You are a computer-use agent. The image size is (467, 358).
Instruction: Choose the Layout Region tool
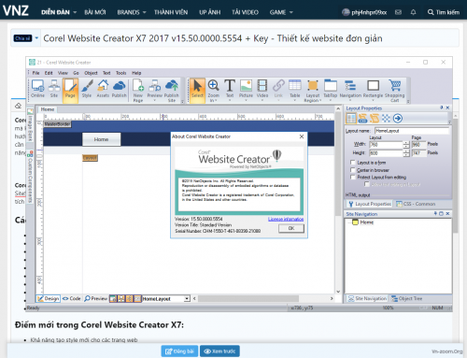click(x=313, y=91)
